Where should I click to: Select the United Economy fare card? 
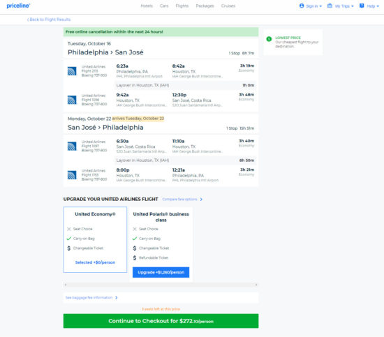(x=95, y=239)
